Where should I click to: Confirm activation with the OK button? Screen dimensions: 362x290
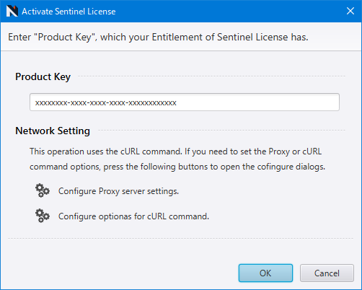pos(265,273)
